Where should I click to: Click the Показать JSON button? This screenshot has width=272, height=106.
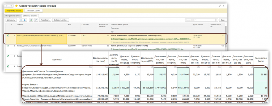33,11
